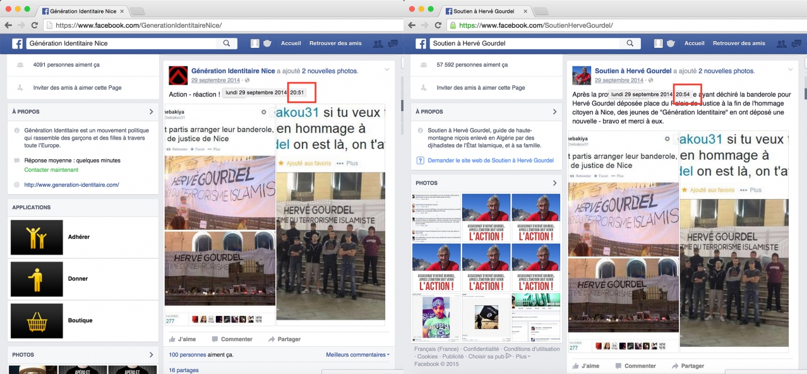
Task: Open messages icon in the right window
Action: (x=796, y=44)
